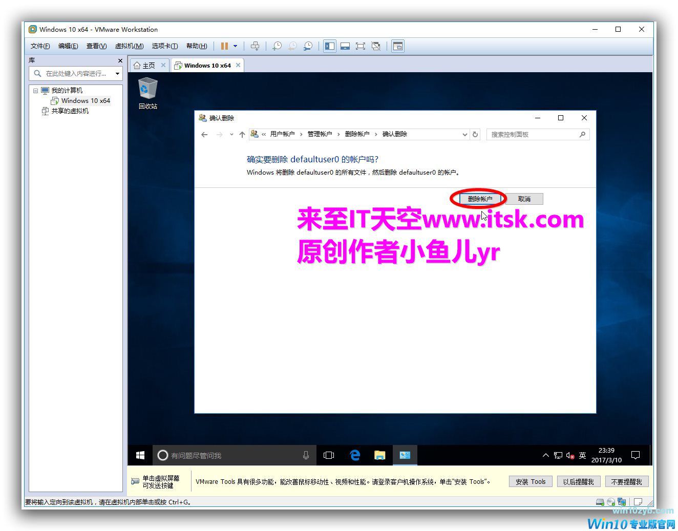Click the hard disk status bar icon
The image size is (678, 531).
click(x=600, y=502)
